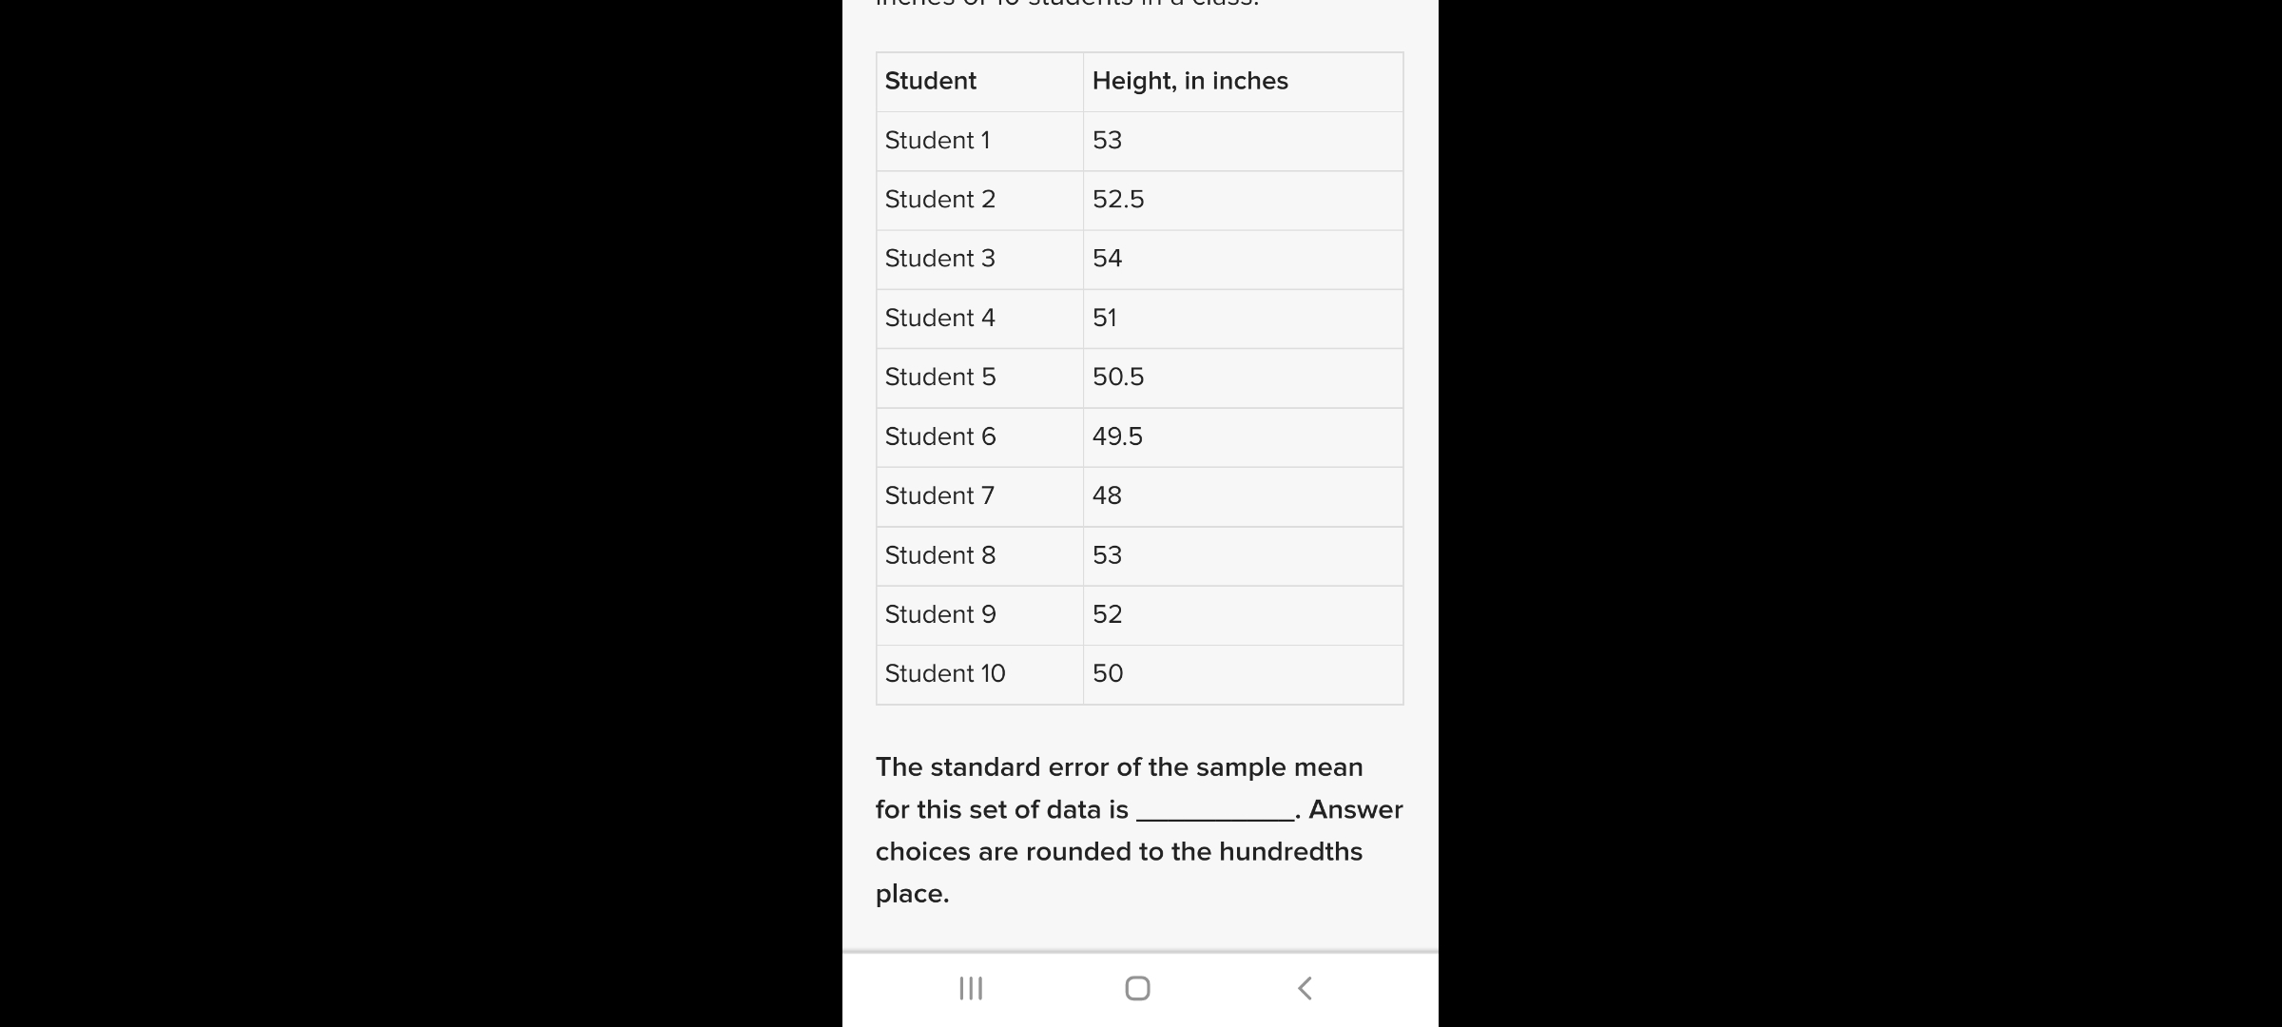This screenshot has height=1027, width=2282.
Task: Open the Recents navigation icon
Action: (971, 987)
